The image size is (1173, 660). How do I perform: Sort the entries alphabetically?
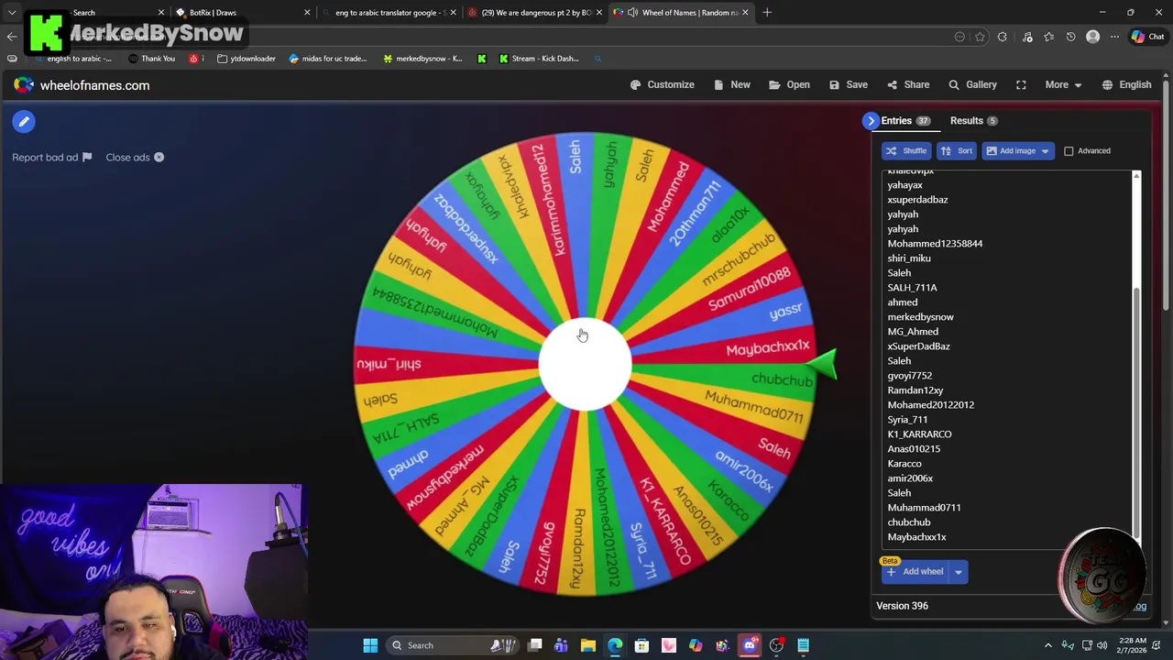pyautogui.click(x=957, y=151)
